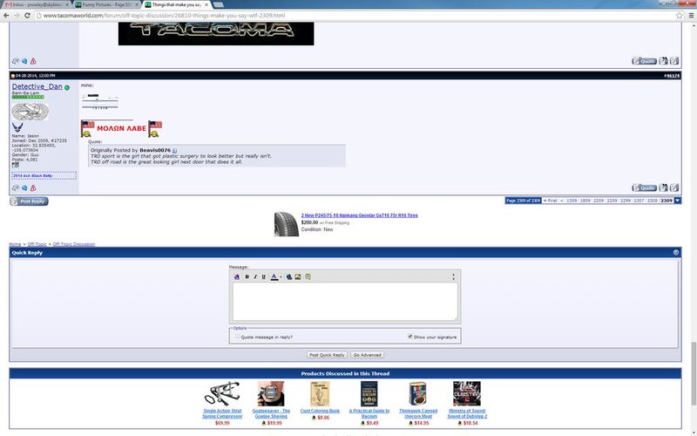Click Quote button on the post above Detective_Dan's
697x436 pixels.
(x=644, y=61)
